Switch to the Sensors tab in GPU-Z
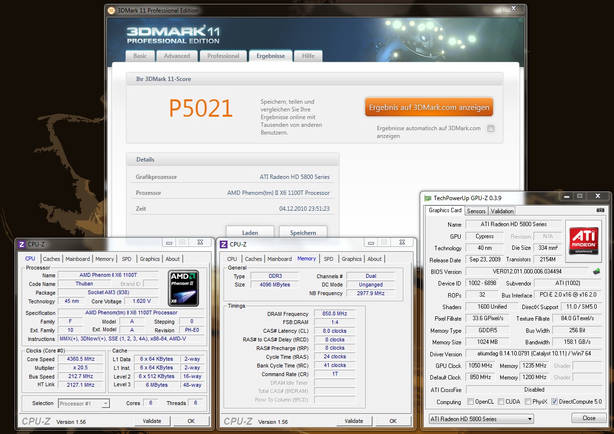Screen dimensions: 614x434 pos(476,211)
